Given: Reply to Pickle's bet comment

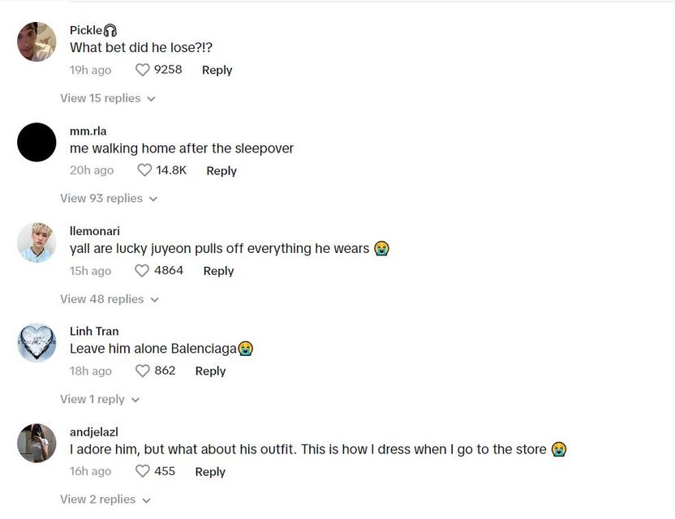Looking at the screenshot, I should tap(217, 71).
